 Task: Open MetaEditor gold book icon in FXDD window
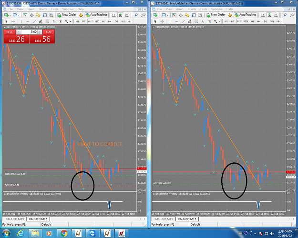[81, 15]
